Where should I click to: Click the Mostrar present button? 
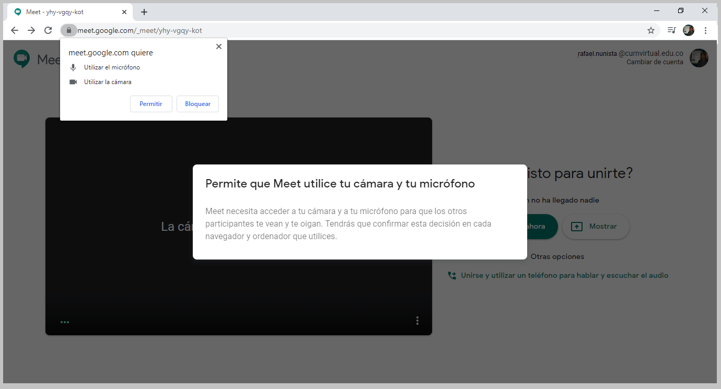[596, 227]
